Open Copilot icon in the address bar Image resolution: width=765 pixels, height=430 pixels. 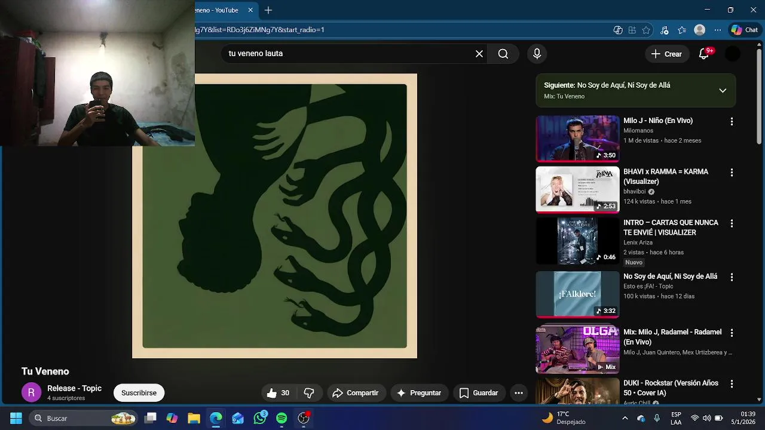(618, 30)
